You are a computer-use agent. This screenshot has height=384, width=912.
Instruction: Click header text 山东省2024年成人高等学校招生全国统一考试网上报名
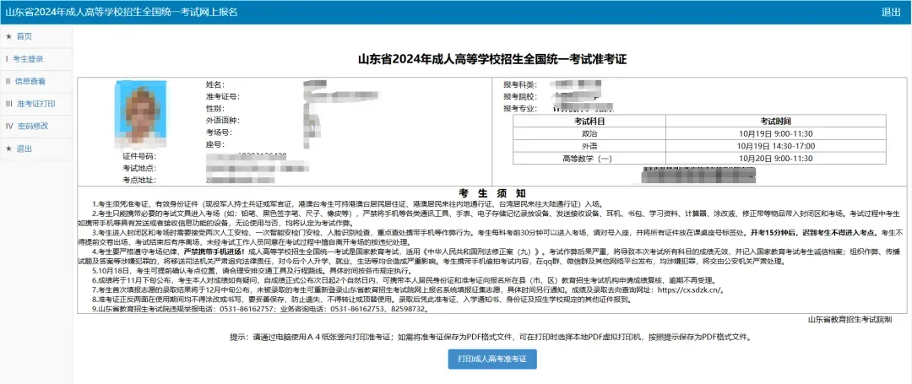click(x=121, y=12)
